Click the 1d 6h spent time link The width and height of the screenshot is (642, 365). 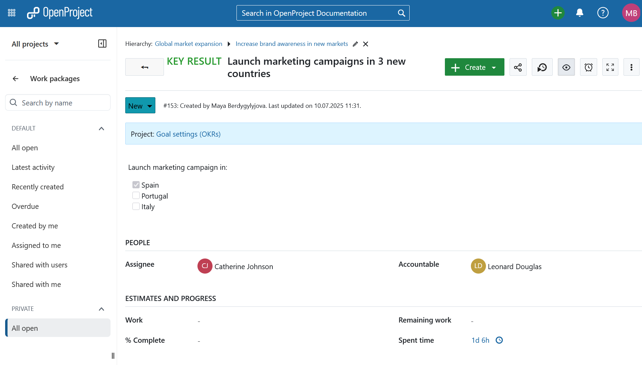[480, 340]
